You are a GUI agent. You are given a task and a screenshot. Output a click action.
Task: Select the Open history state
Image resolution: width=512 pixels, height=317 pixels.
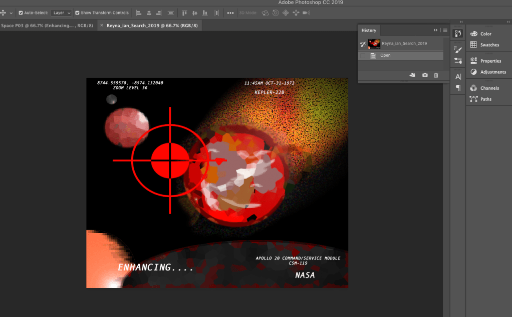pyautogui.click(x=401, y=56)
